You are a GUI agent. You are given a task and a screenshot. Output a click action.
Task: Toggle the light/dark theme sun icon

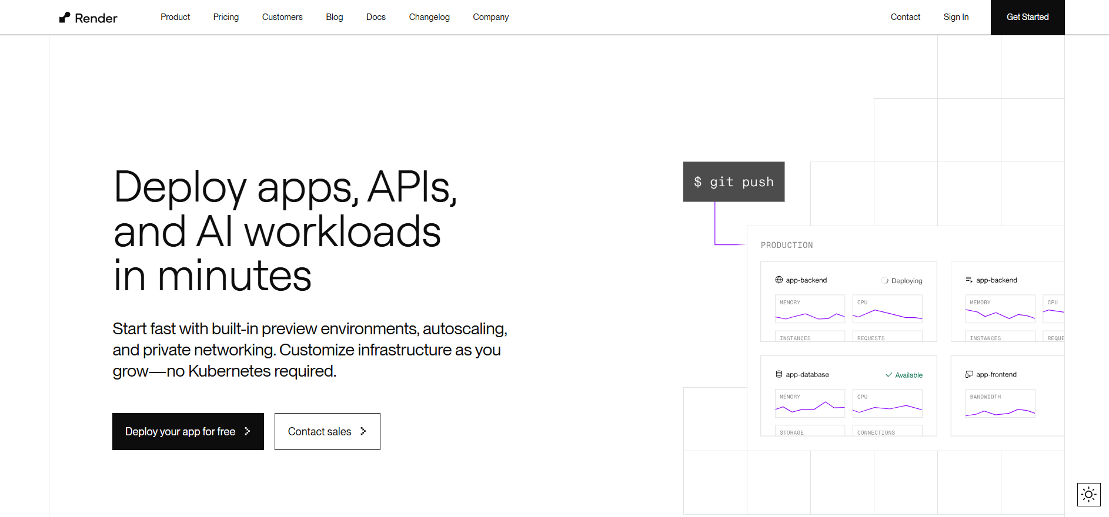click(1088, 495)
